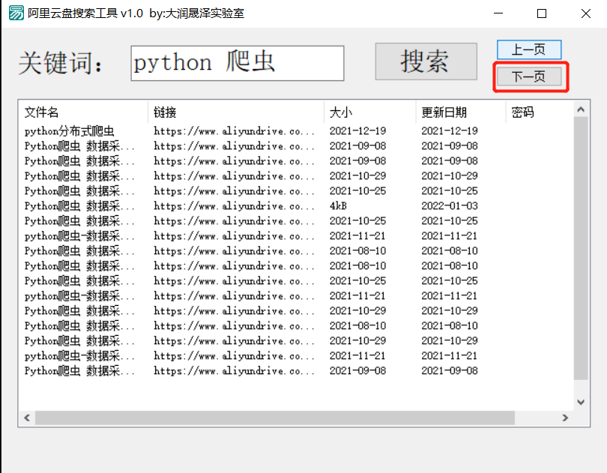607x473 pixels.
Task: Click the vertical scrollbar down arrow
Action: pyautogui.click(x=581, y=402)
